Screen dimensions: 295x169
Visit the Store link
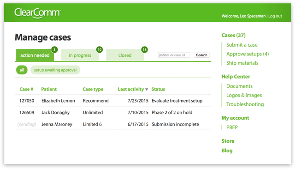228,141
